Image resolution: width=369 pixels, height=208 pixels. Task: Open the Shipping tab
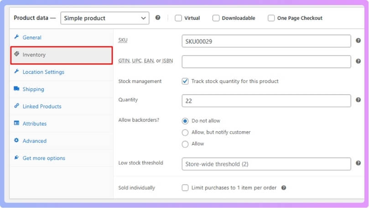(62, 89)
